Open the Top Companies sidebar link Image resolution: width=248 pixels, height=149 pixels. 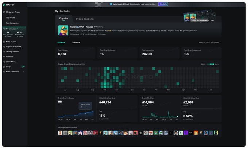pos(12,23)
